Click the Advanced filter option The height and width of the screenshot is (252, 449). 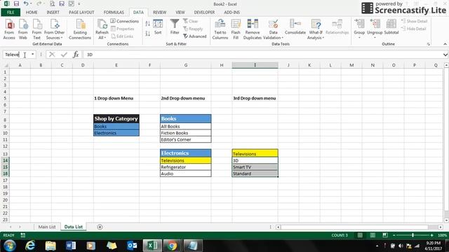point(195,36)
